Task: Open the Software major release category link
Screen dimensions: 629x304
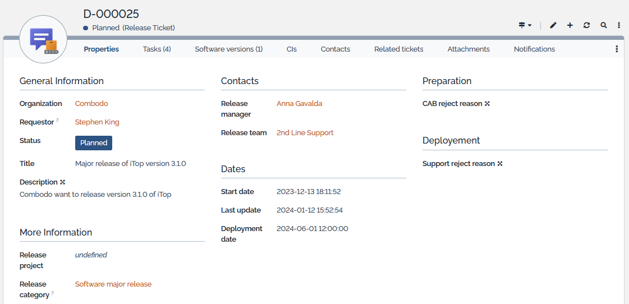Action: click(113, 284)
